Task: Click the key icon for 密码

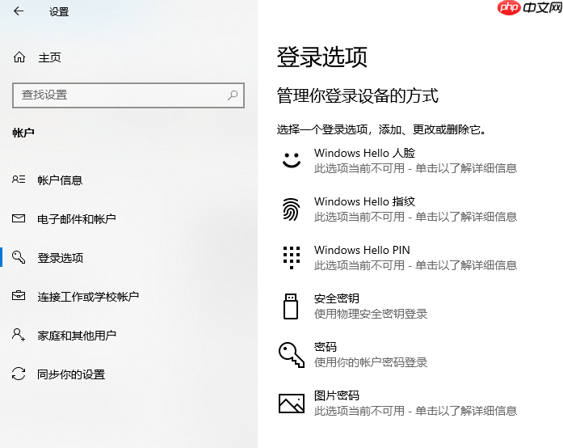Action: [x=292, y=354]
